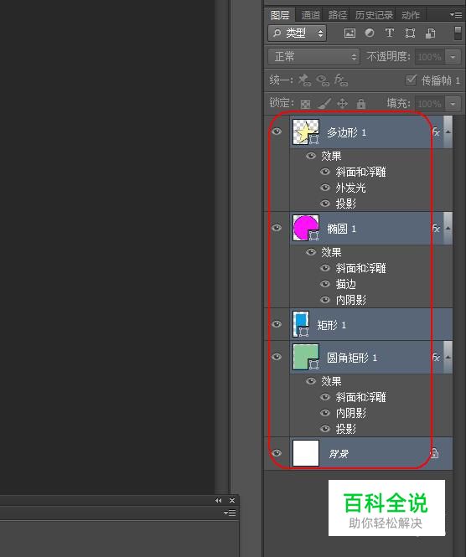The height and width of the screenshot is (557, 466).
Task: Filter layers by pixel image type icon
Action: (x=349, y=34)
